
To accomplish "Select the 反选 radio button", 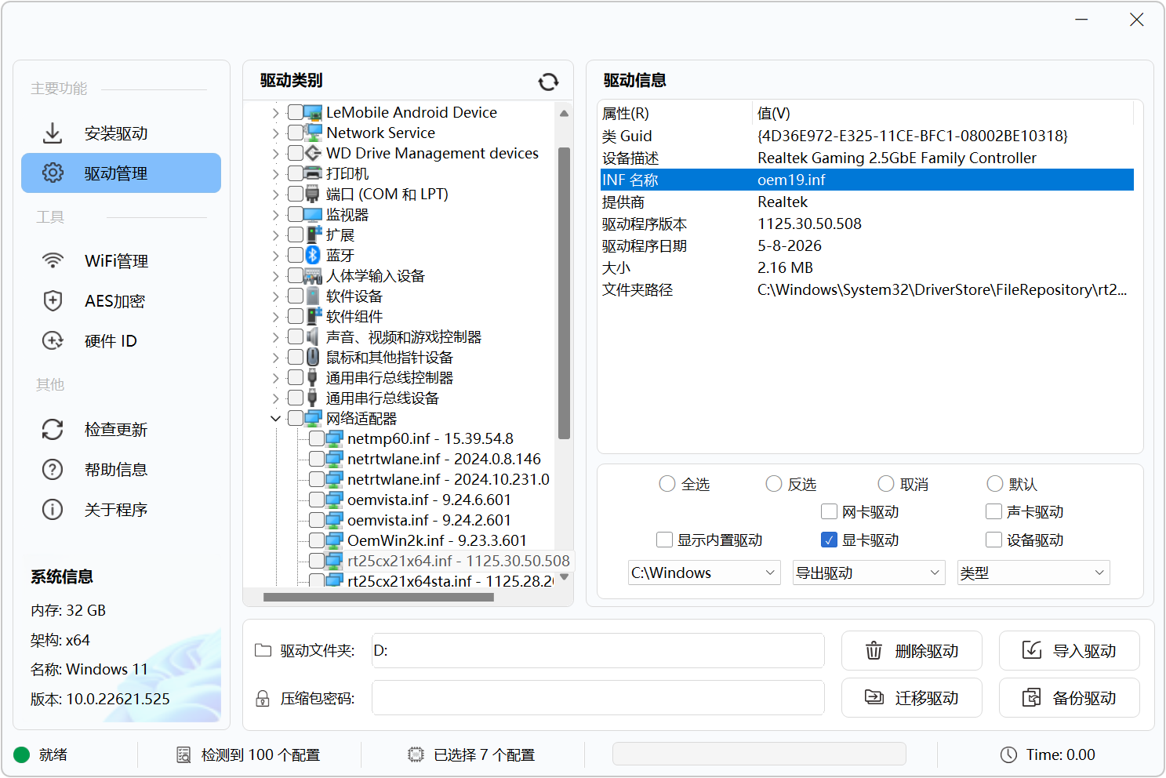I will pos(774,484).
